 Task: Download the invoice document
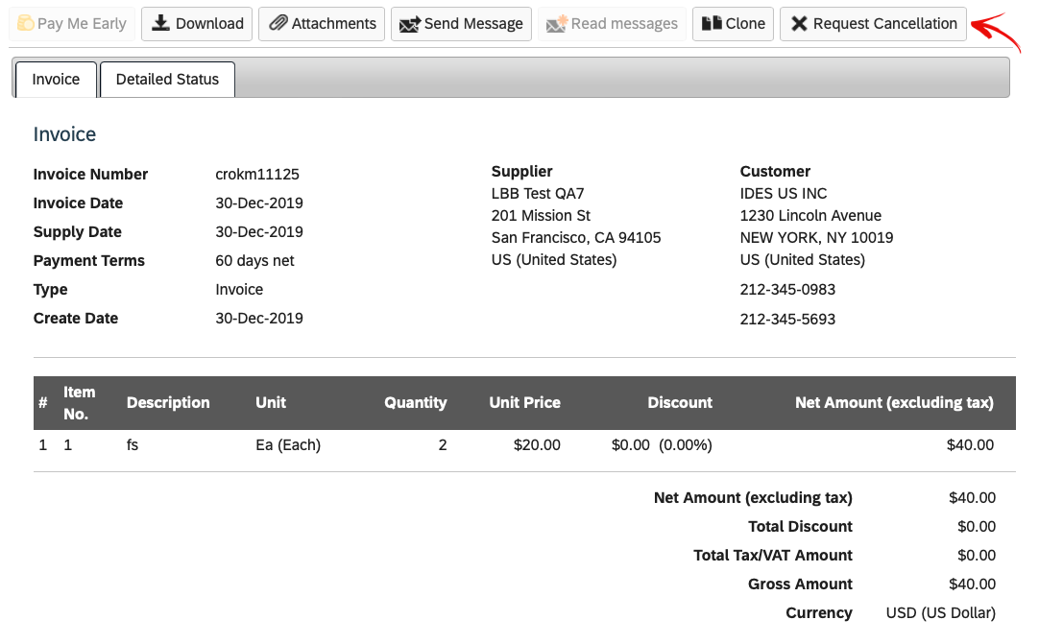196,24
